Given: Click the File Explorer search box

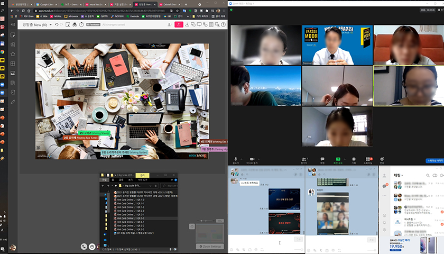Looking at the screenshot, I should [x=169, y=186].
